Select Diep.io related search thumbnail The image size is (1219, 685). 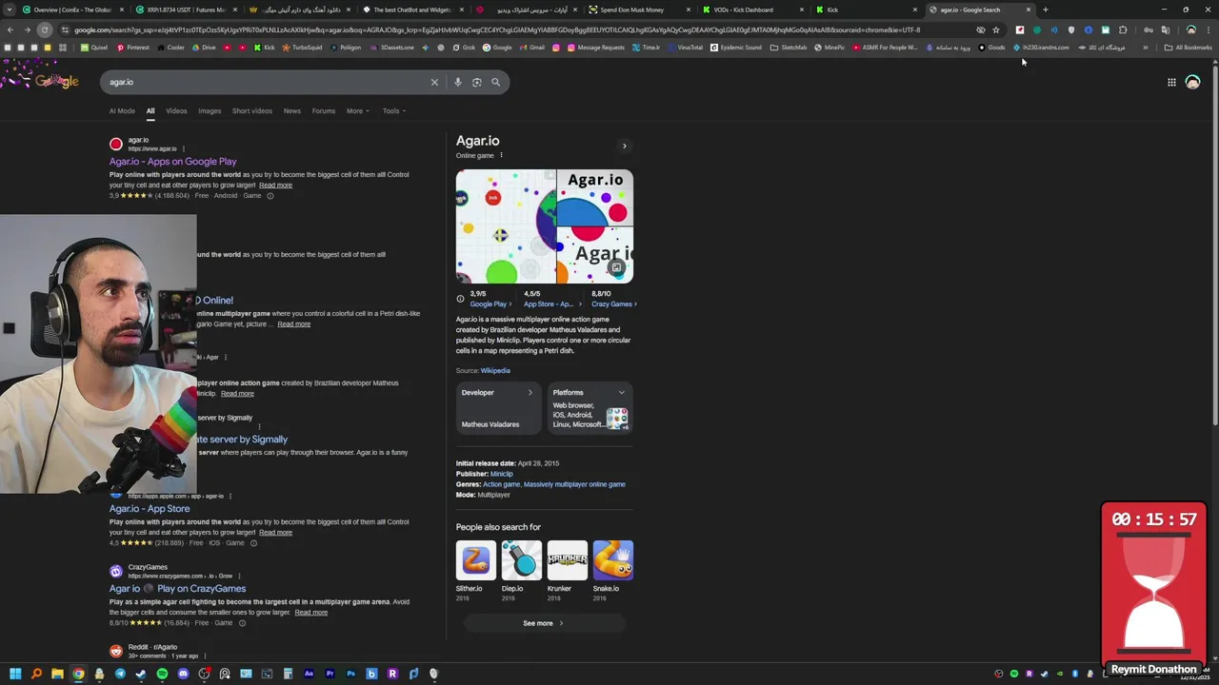click(x=521, y=560)
